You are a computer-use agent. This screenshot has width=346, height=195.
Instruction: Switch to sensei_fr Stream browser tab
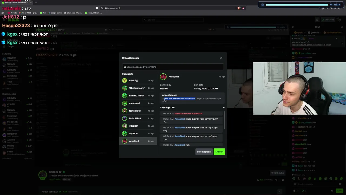(x=16, y=3)
